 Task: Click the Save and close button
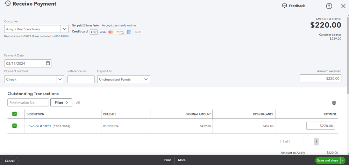tap(328, 160)
